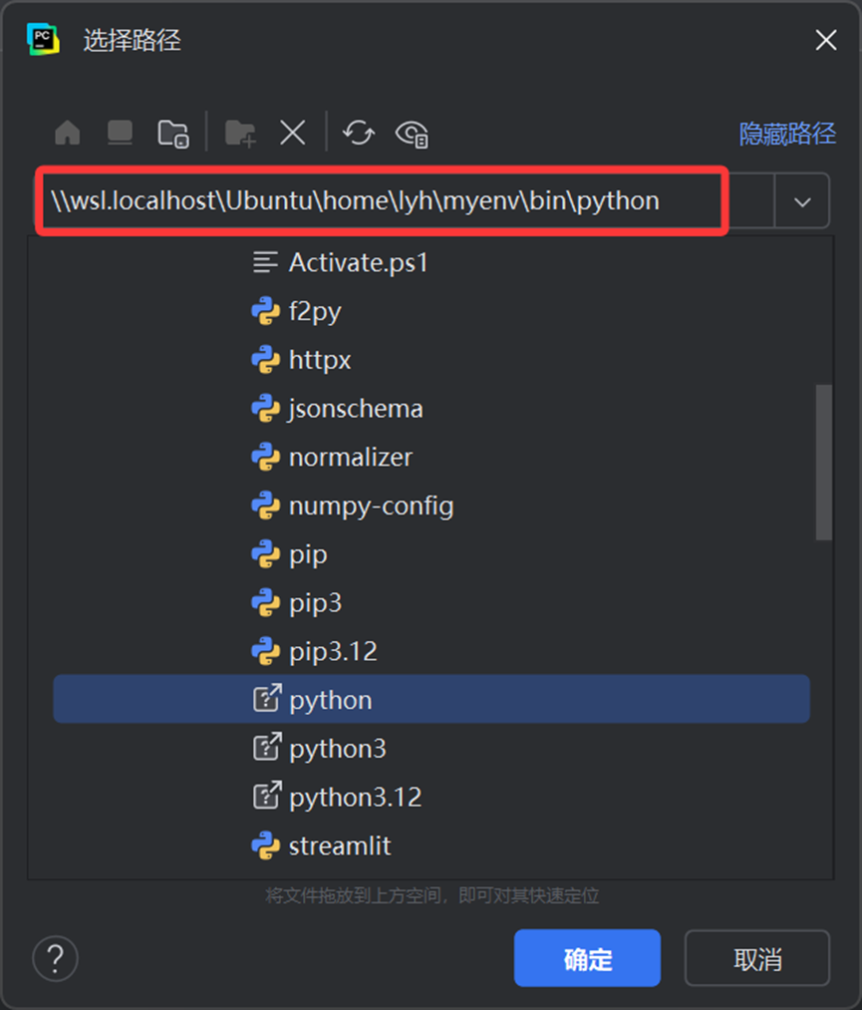Toggle showing hidden files and directories
This screenshot has width=862, height=1010.
click(x=412, y=134)
